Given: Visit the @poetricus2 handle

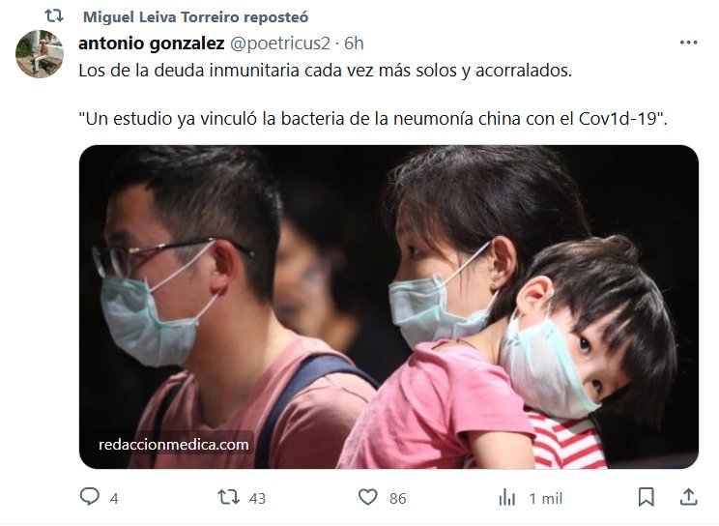Looking at the screenshot, I should [x=279, y=44].
